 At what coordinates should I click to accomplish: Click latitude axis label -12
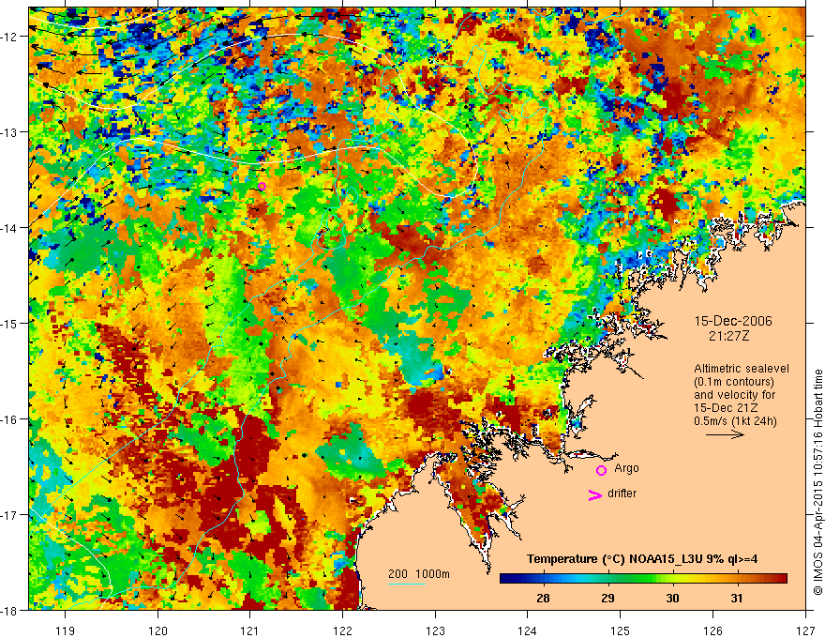pos(10,37)
